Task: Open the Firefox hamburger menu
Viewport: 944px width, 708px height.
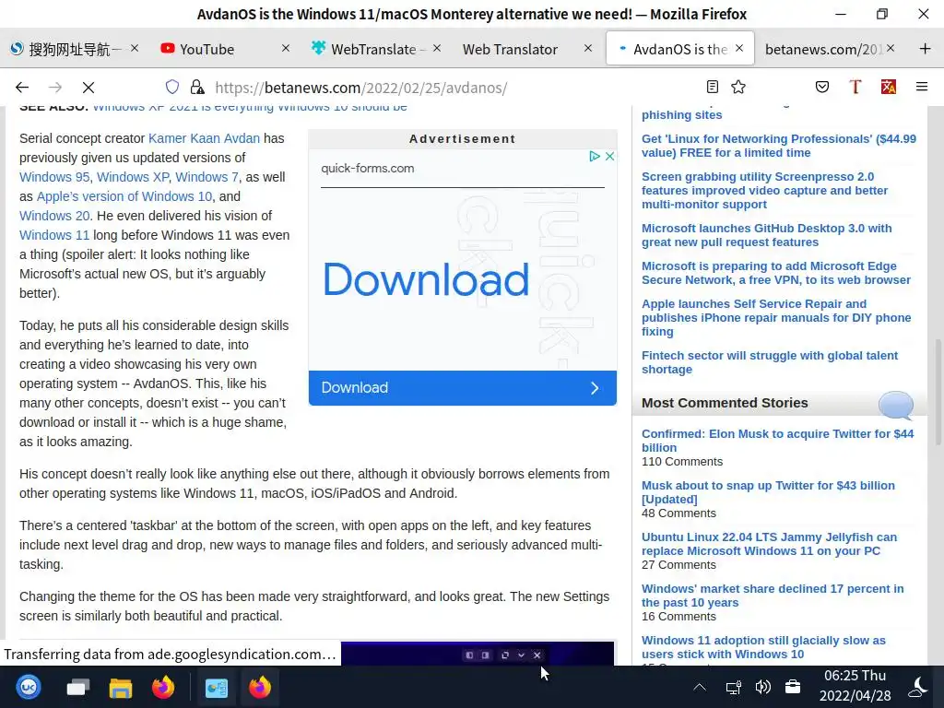Action: point(922,87)
